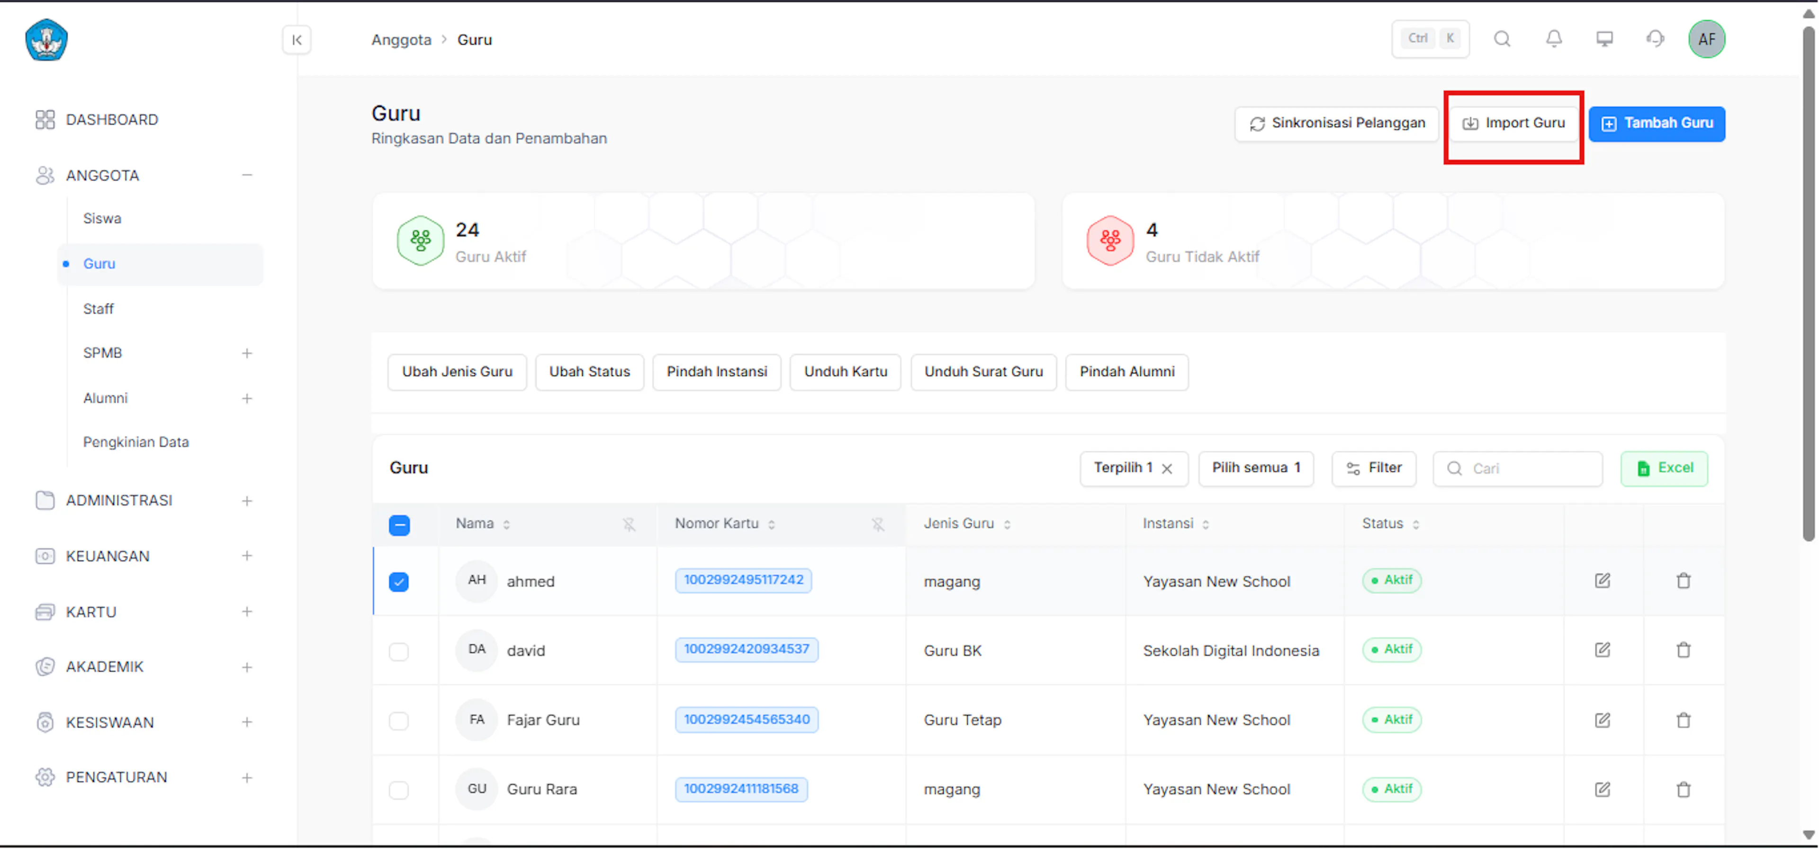1819x849 pixels.
Task: Expand the KESISWAAN menu
Action: [246, 722]
